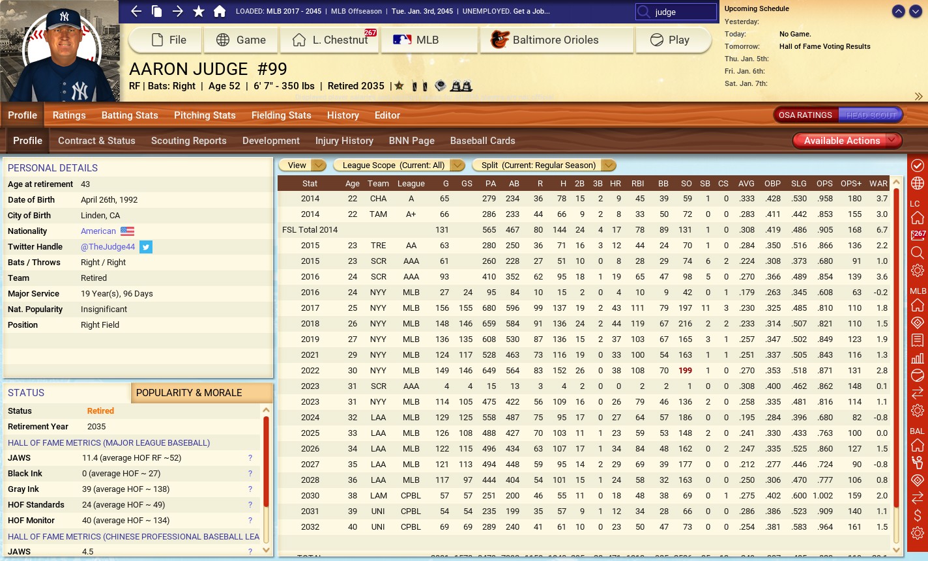Viewport: 928px width, 561px height.
Task: Click the help question mark for HOF Monitor
Action: [250, 521]
